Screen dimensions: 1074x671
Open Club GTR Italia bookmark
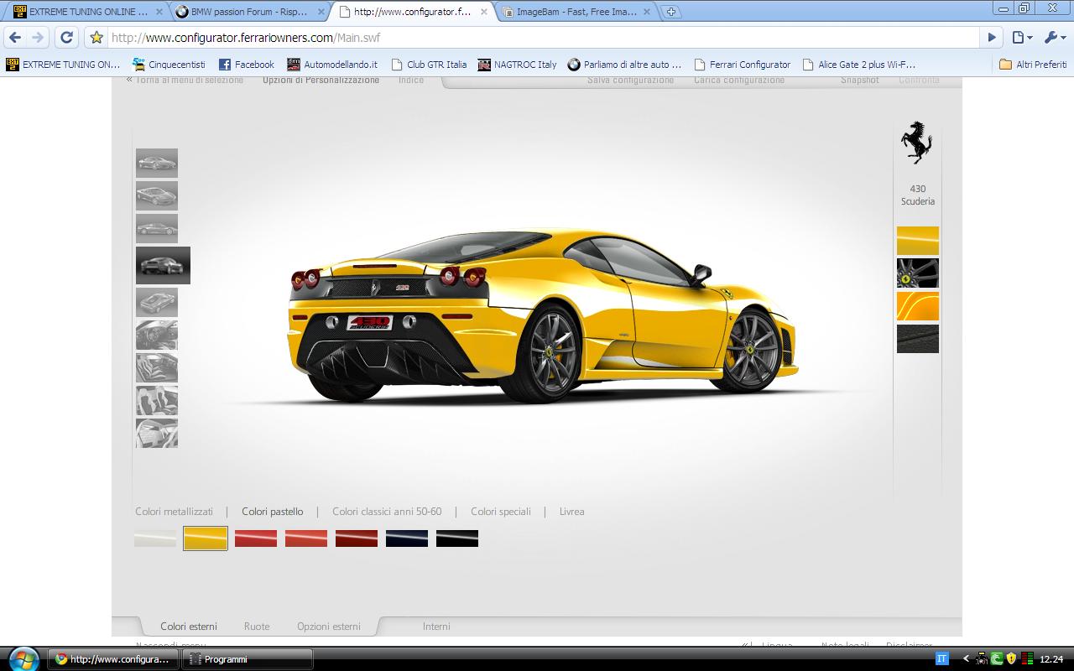(x=429, y=65)
